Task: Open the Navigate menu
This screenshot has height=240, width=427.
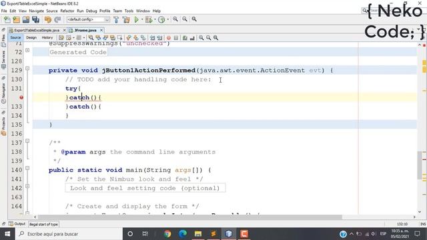Action: tap(37, 11)
